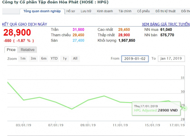Image resolution: width=190 pixels, height=136 pixels.
Task: Click the 17/01/2019 data point on chart
Action: (x=185, y=108)
